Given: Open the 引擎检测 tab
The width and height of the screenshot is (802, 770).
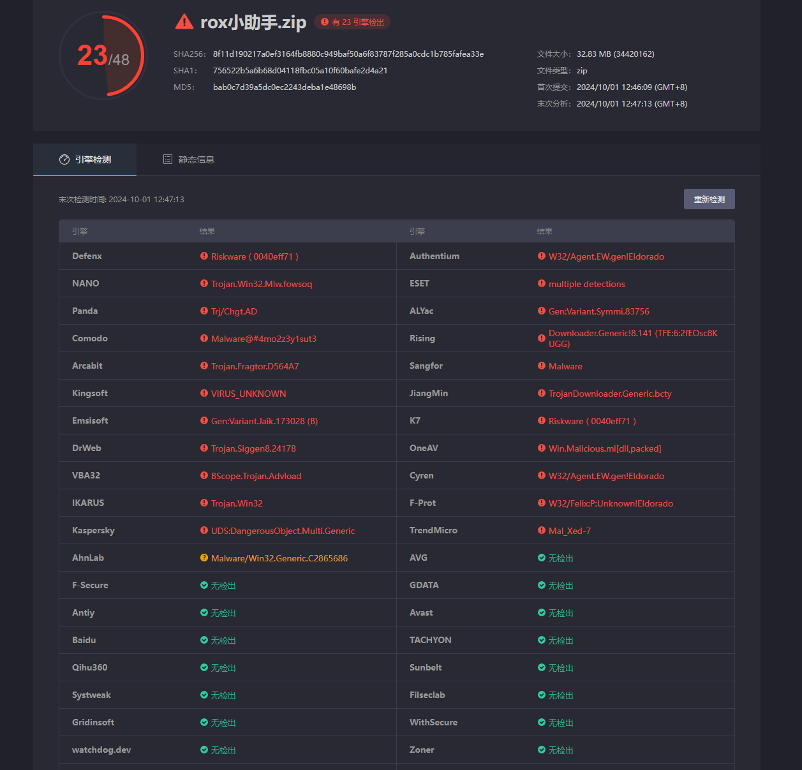Looking at the screenshot, I should [x=85, y=159].
